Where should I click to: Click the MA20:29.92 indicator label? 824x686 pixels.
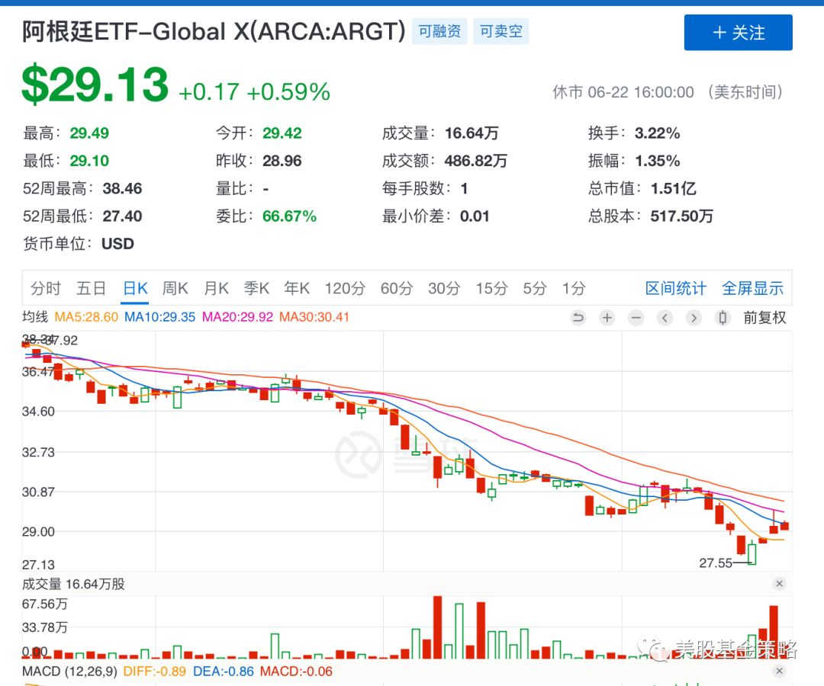click(x=237, y=317)
